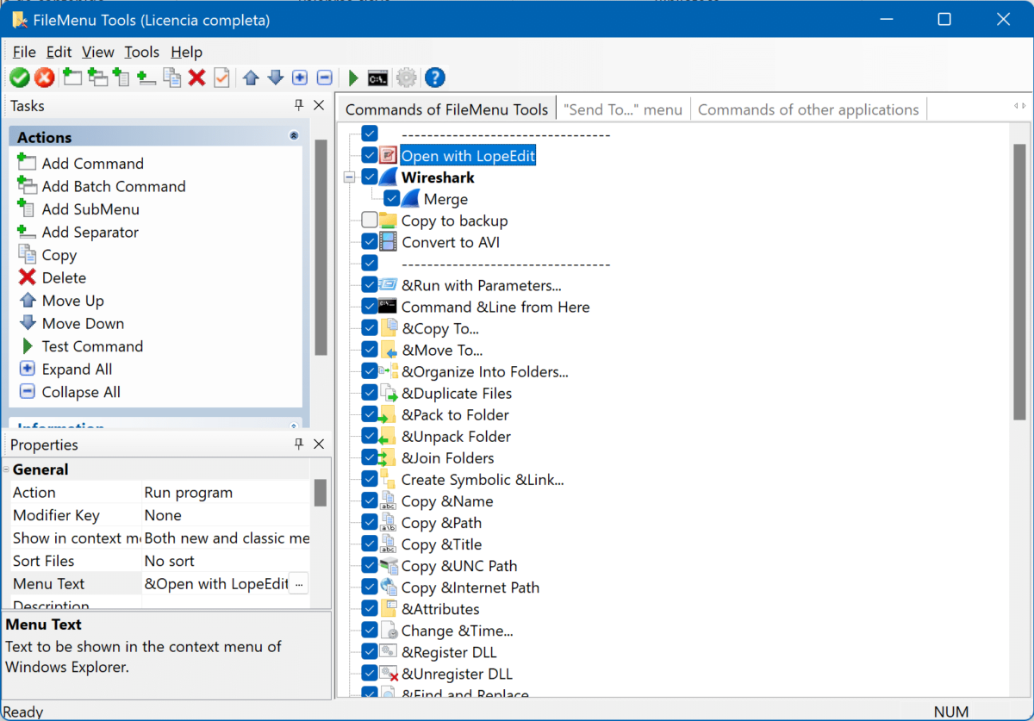Uncheck the Open with LopeEdit checkbox
This screenshot has height=721, width=1034.
(x=370, y=156)
